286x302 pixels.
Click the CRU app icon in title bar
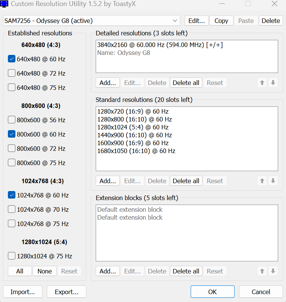pyautogui.click(x=5, y=5)
